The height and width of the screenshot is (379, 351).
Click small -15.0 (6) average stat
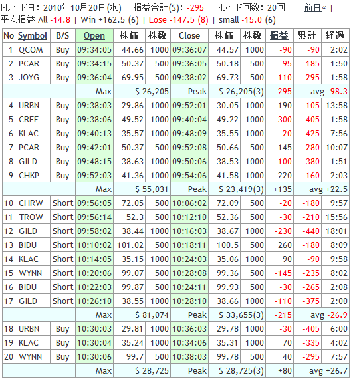(247, 20)
